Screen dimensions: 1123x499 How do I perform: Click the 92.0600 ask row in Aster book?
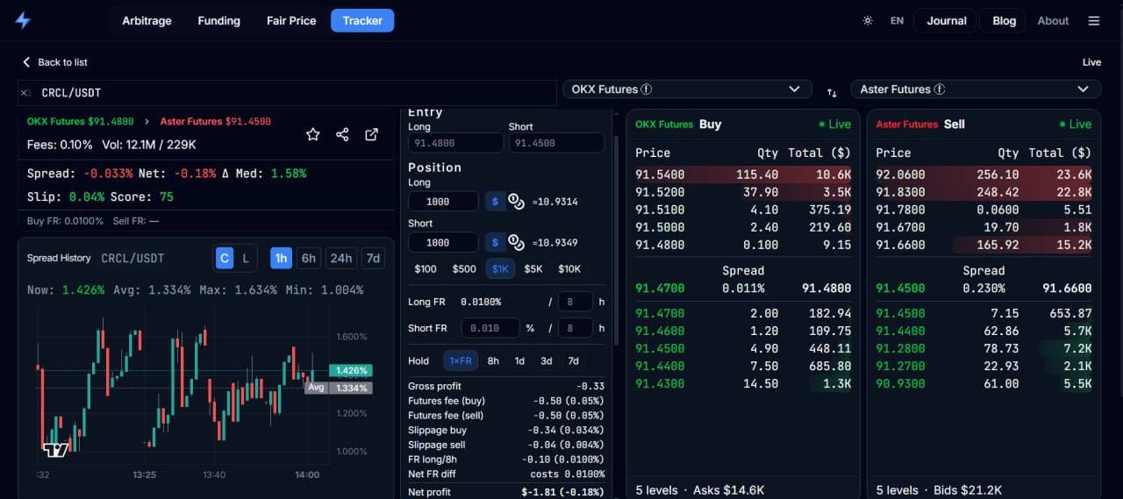click(x=984, y=175)
